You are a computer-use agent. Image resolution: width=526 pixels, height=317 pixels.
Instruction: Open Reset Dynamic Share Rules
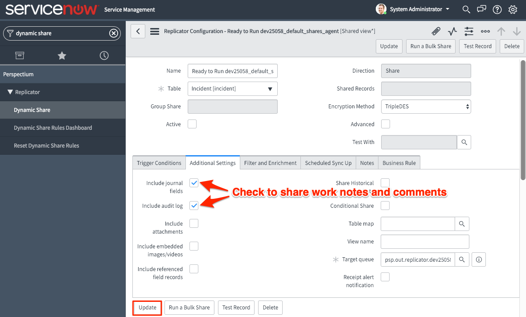click(x=63, y=146)
